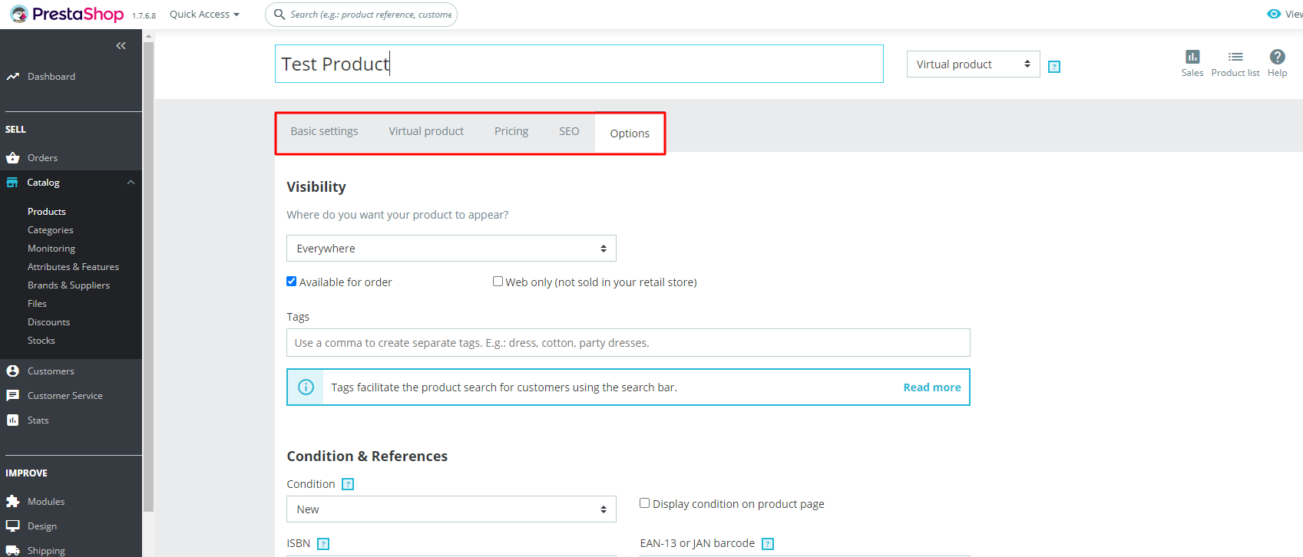The height and width of the screenshot is (557, 1303).
Task: Click the Read more link
Action: [x=931, y=387]
